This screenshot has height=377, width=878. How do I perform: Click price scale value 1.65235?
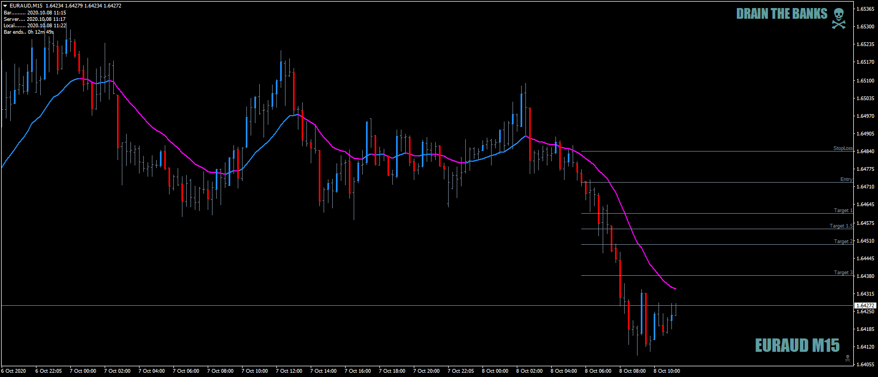[866, 44]
